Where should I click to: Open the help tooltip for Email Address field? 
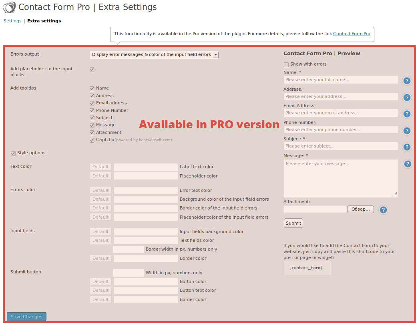407,114
